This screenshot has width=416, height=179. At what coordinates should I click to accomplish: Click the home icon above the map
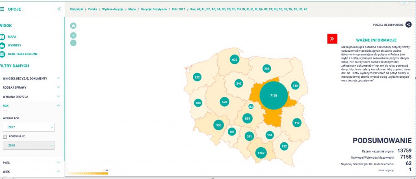click(73, 26)
